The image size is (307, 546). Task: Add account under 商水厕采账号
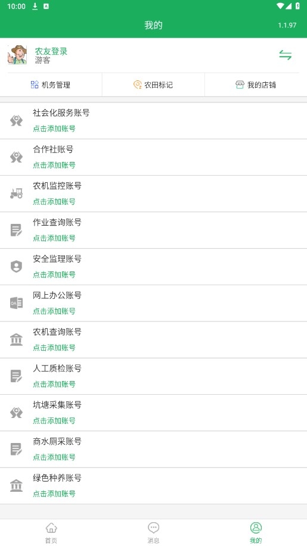(x=54, y=457)
